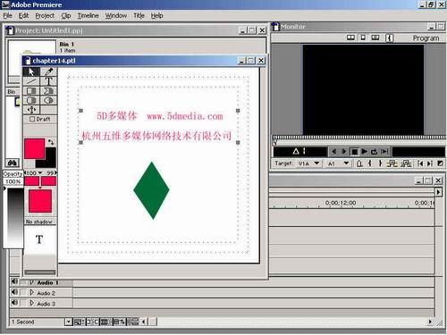Expand the Audio 3 track

[32, 304]
